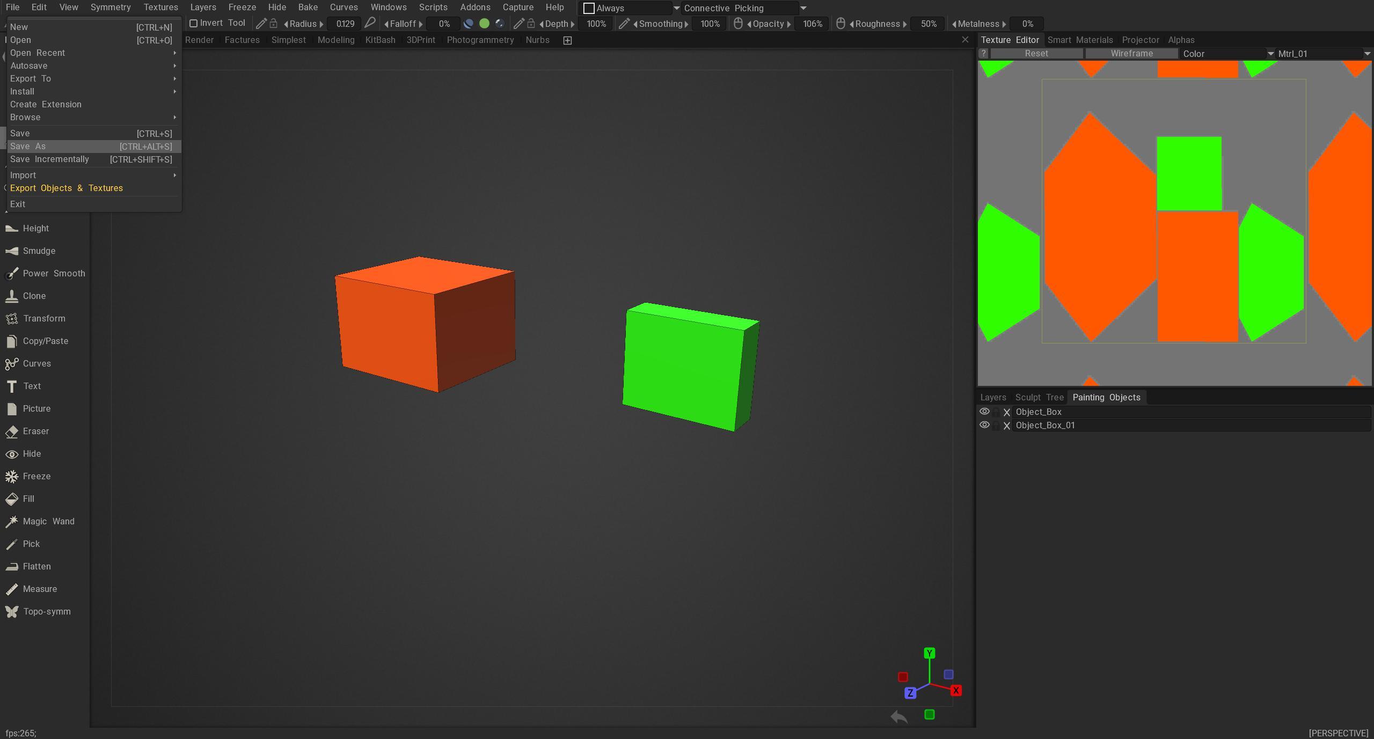Hide Object_Box_01 with its eye icon
Screen dimensions: 1374x739
click(x=984, y=425)
